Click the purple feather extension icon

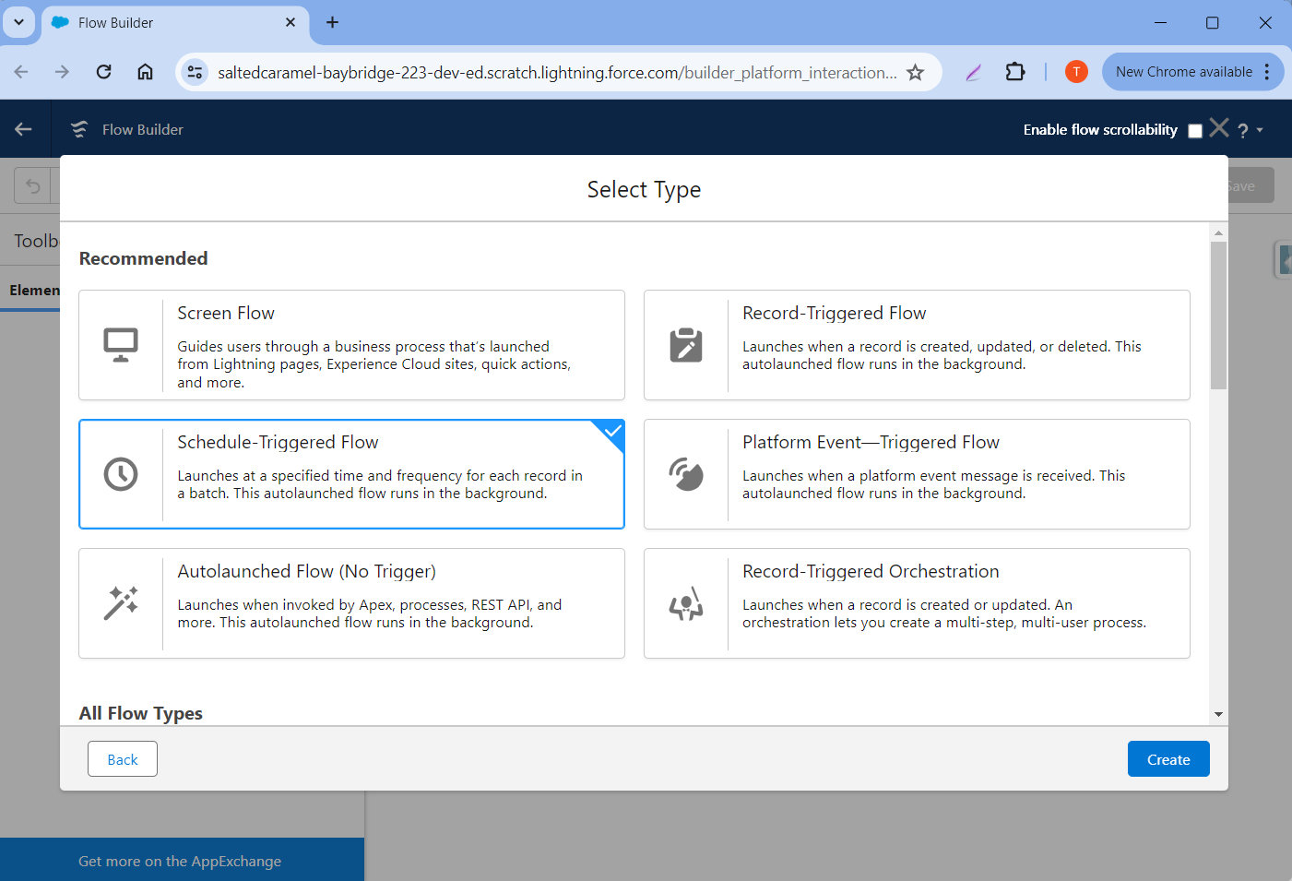[973, 72]
